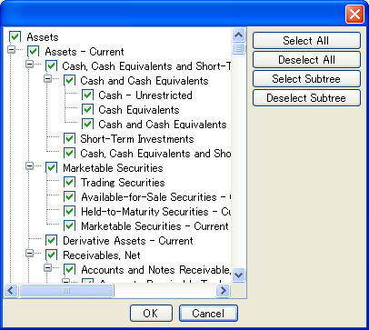The height and width of the screenshot is (330, 369).
Task: Collapse the Accounts and Notes Receivable node
Action: coord(47,267)
